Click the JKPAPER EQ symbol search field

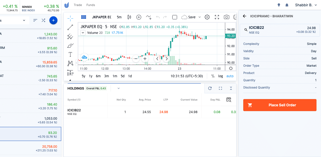tap(101, 17)
